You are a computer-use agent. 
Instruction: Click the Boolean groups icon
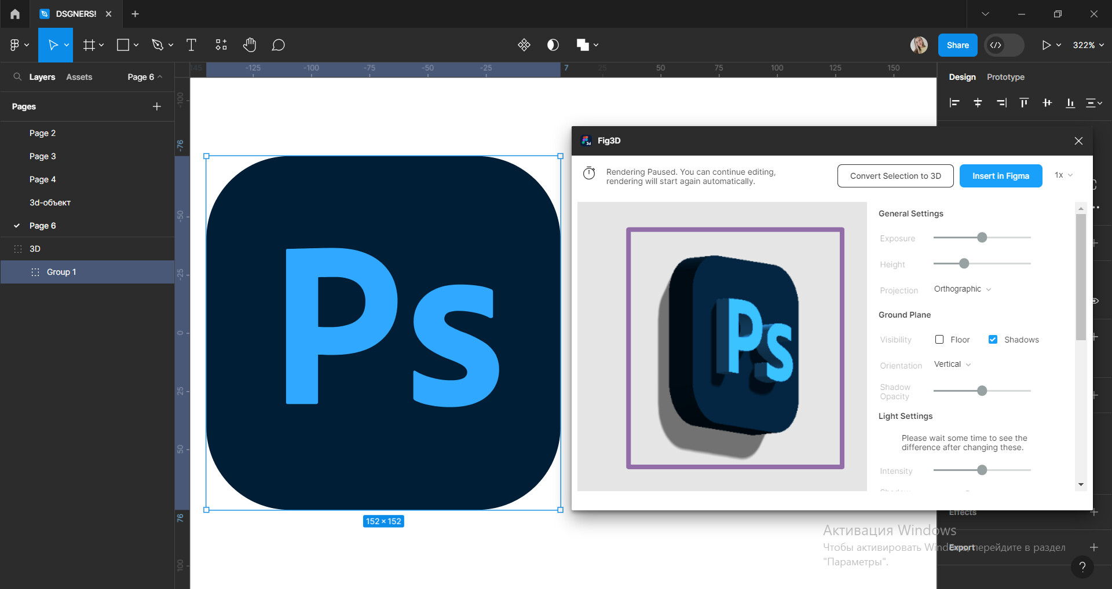[x=583, y=45]
